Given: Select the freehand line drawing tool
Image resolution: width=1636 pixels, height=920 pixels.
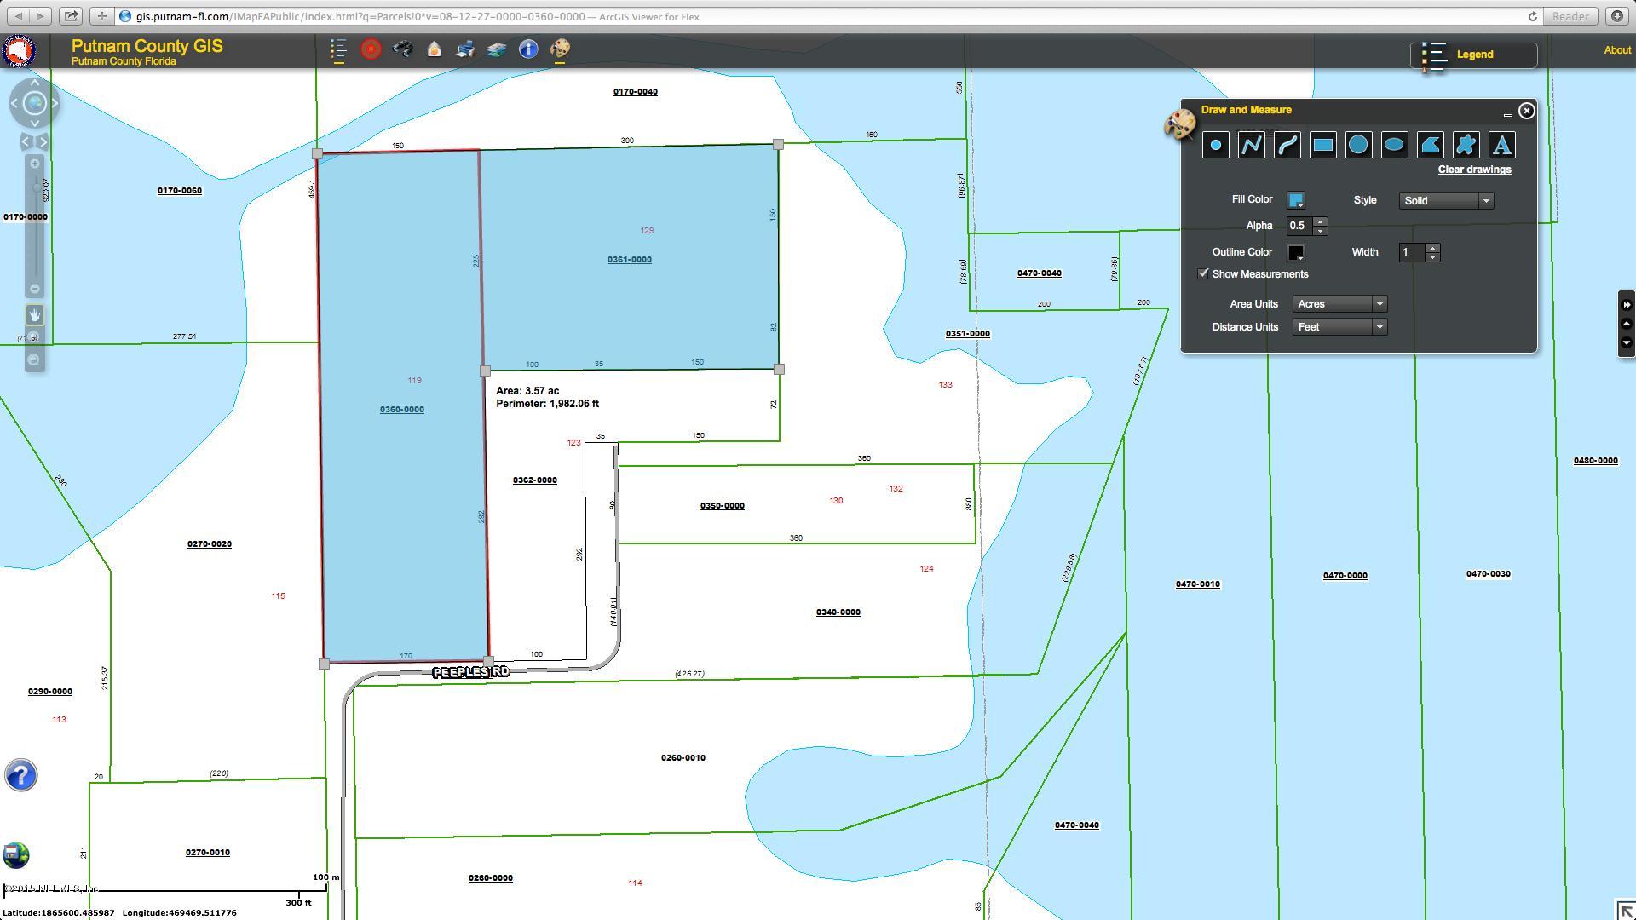Looking at the screenshot, I should [1287, 145].
